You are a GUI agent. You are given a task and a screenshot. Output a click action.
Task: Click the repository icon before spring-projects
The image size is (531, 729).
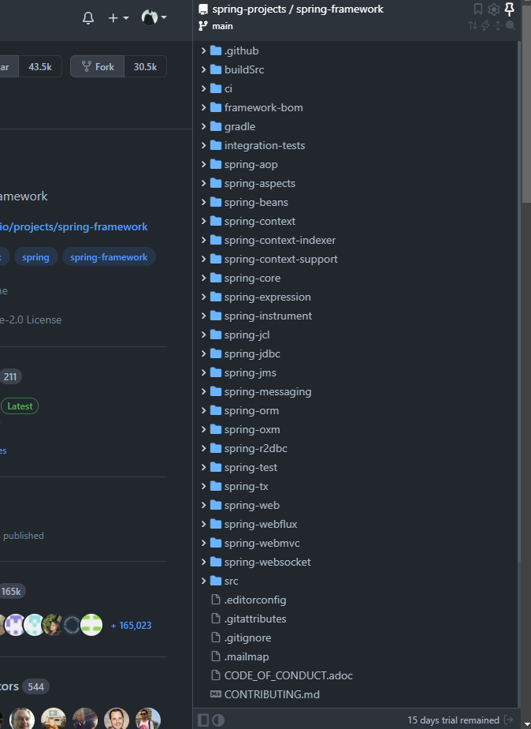click(202, 9)
